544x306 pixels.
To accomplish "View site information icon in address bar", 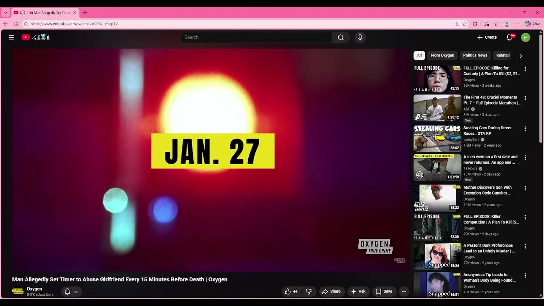I will 26,24.
